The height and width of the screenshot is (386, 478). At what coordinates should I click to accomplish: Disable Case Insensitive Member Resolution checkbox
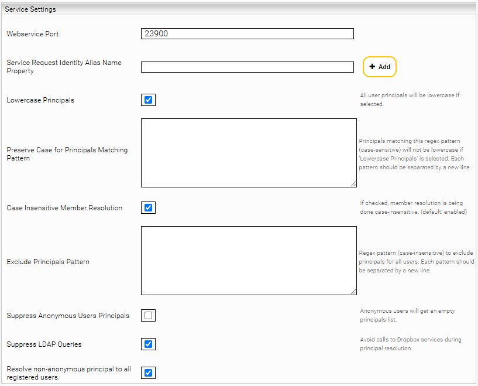tap(148, 207)
